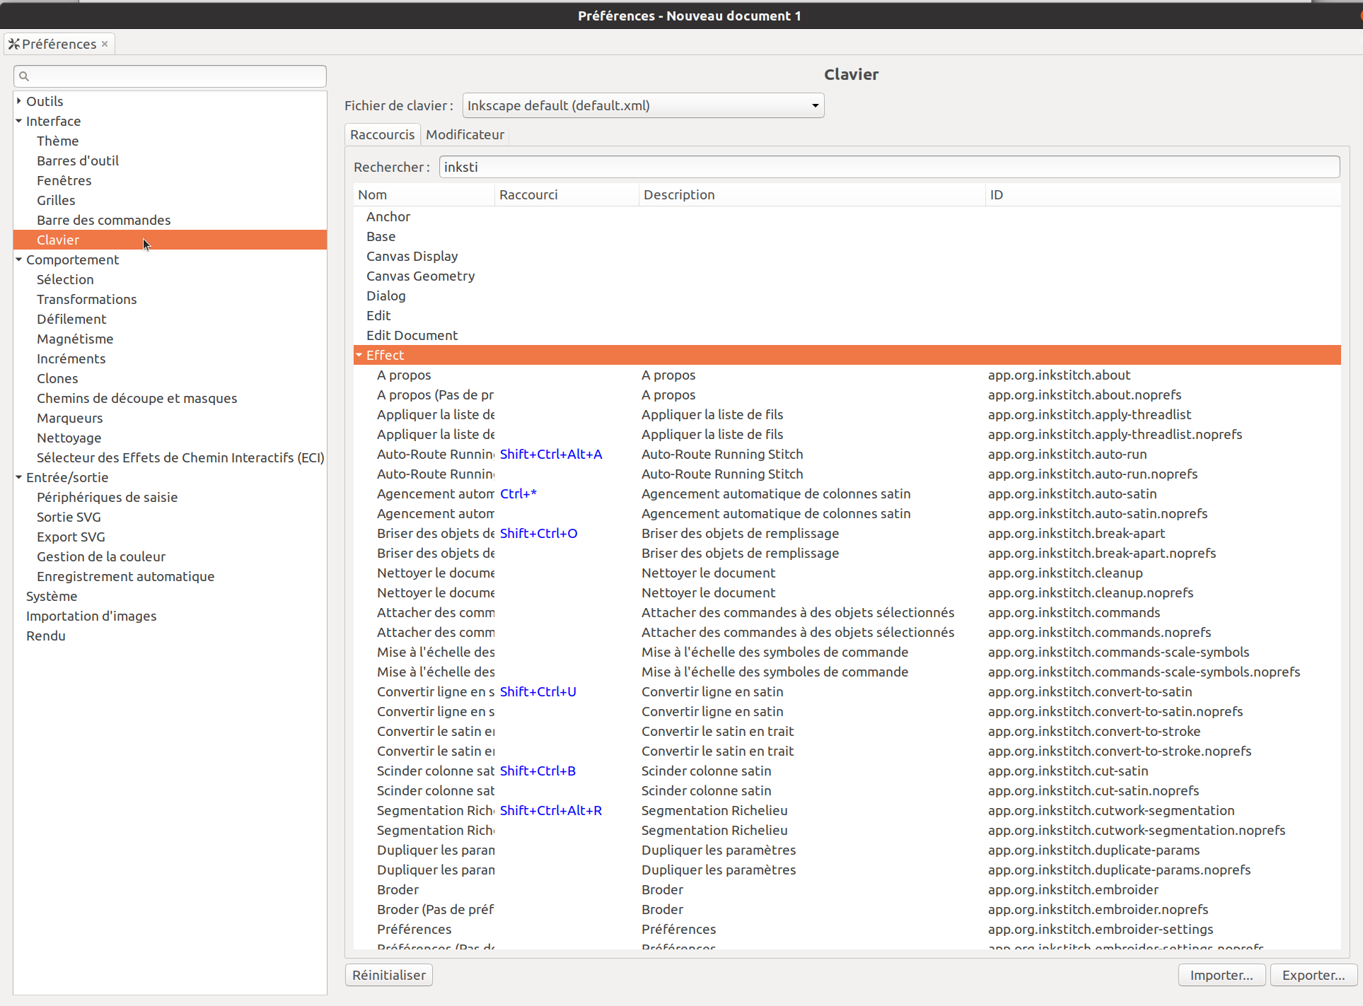Select Transformations in the sidebar
The height and width of the screenshot is (1006, 1363).
point(87,299)
